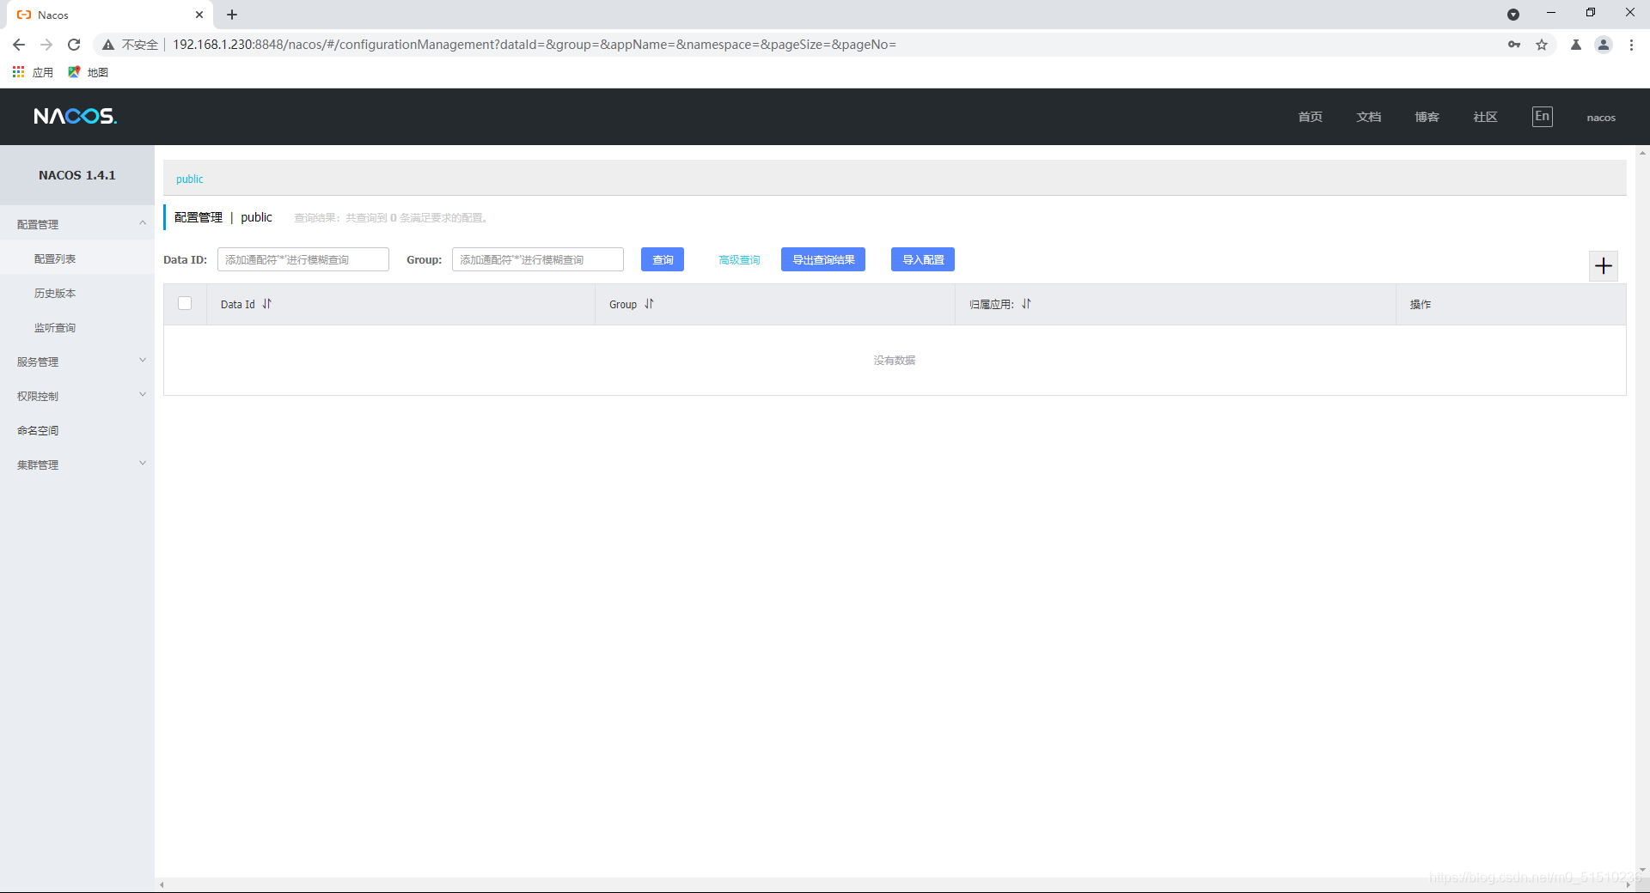The height and width of the screenshot is (893, 1650).
Task: Click the 导入配置 button
Action: 923,259
